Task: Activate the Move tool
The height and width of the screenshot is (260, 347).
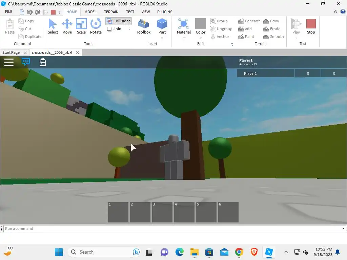Action: [x=67, y=26]
